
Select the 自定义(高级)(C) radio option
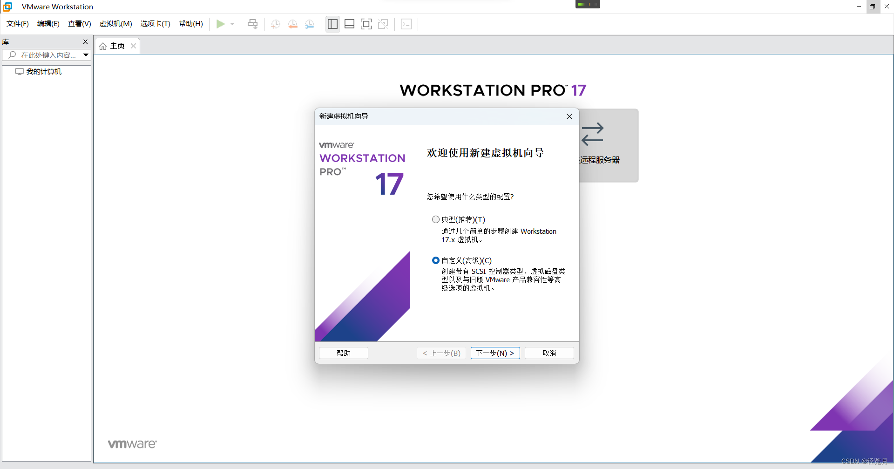click(436, 260)
